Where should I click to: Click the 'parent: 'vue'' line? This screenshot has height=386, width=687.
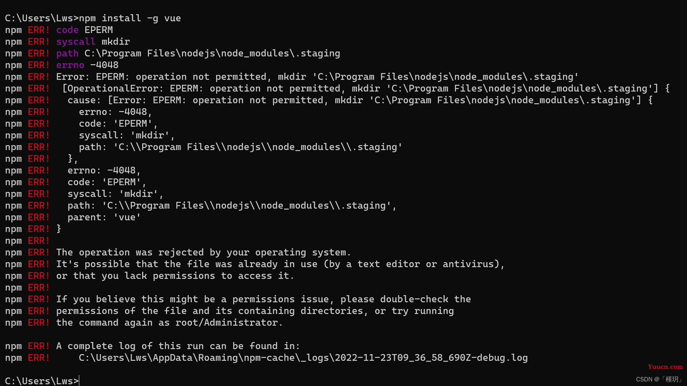(104, 217)
